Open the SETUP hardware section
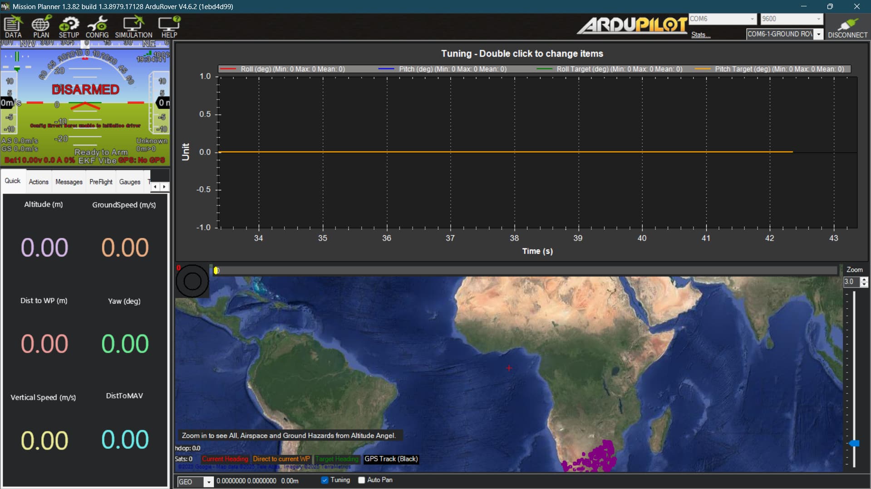 pos(69,27)
